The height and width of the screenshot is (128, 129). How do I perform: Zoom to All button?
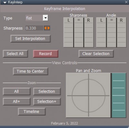(17, 91)
